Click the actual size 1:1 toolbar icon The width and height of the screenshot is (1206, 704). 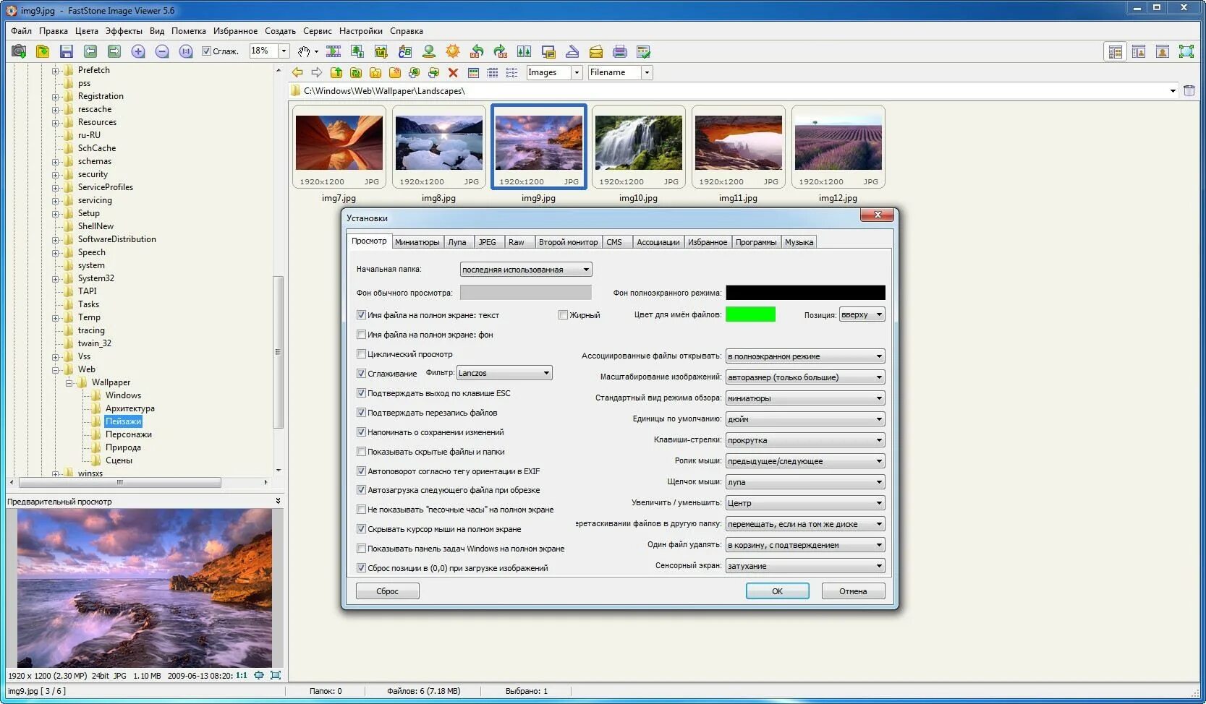[186, 51]
